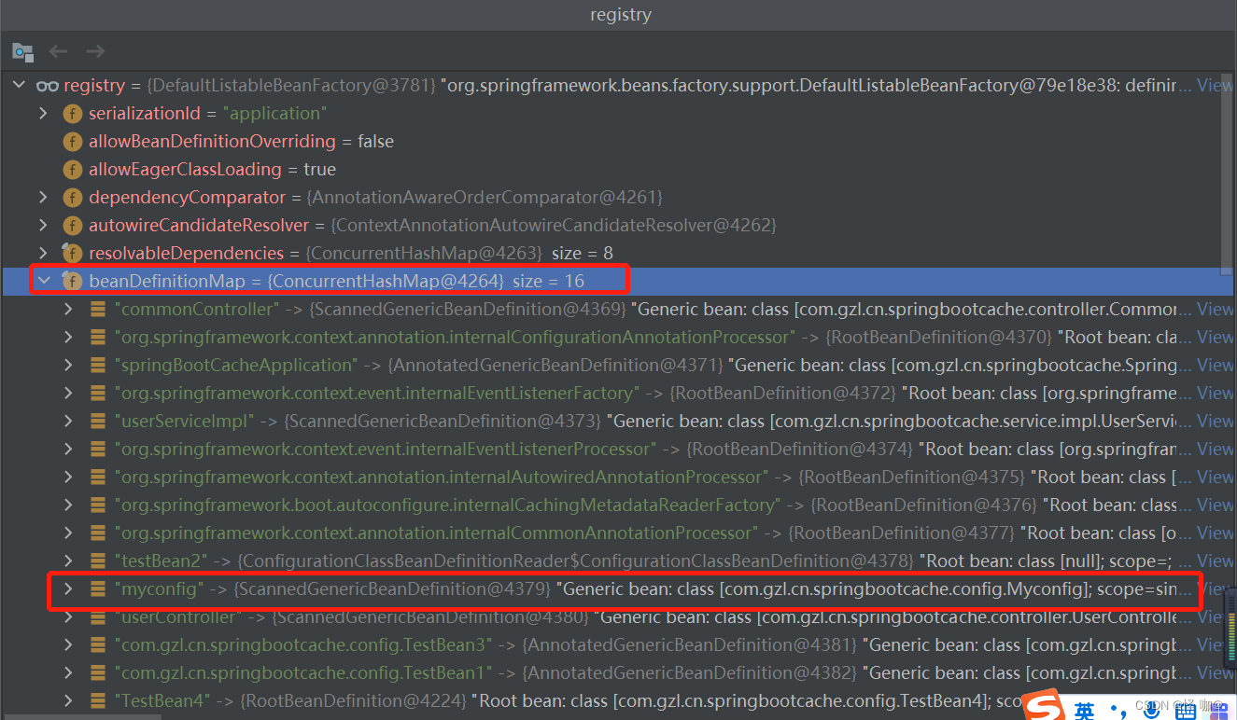Viewport: 1237px width, 720px height.
Task: Expand the resolvableDependencies map
Action: [x=43, y=254]
